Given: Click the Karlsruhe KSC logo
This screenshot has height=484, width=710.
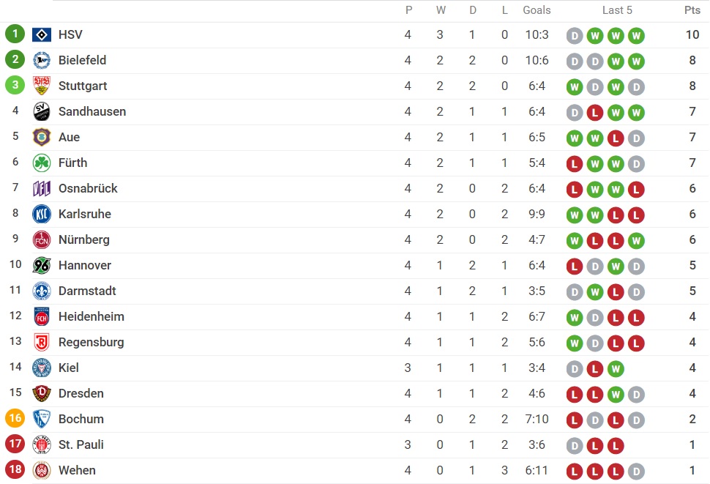Looking at the screenshot, I should [x=42, y=214].
